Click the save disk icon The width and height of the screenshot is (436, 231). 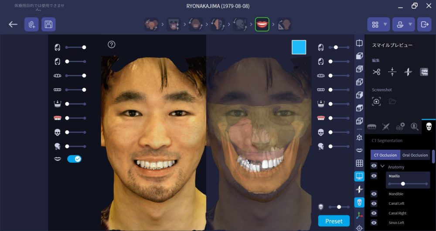click(48, 24)
